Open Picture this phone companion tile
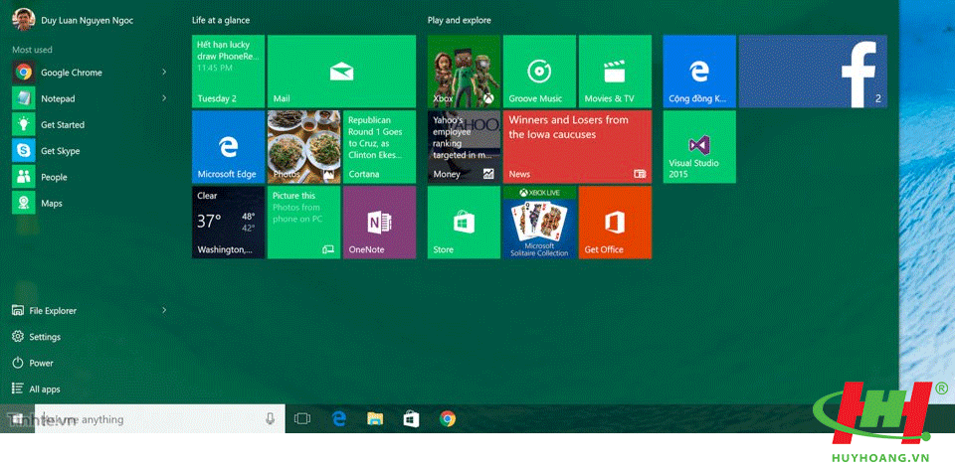The image size is (955, 469). tap(304, 222)
